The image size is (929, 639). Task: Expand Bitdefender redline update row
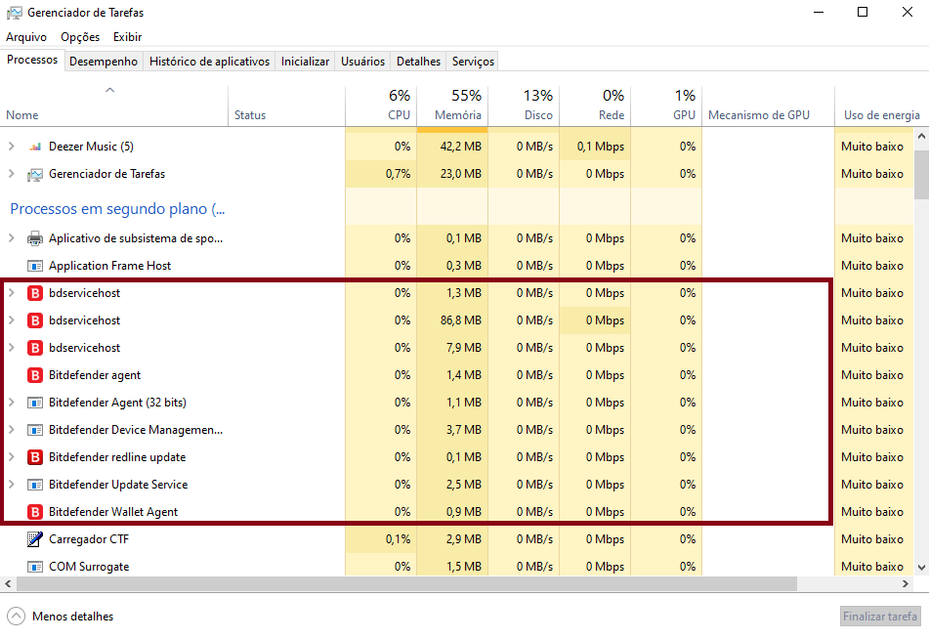pos(12,457)
